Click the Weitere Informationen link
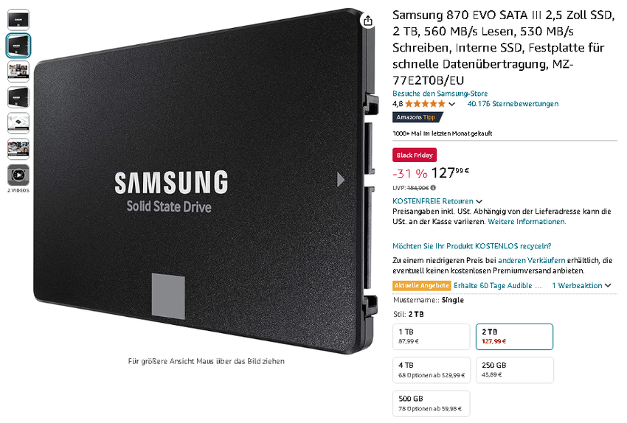Screen dimensions: 627x423 (x=527, y=222)
